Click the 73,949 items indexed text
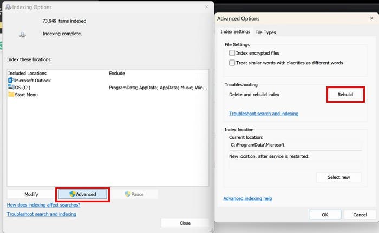Viewport: 379px width, 233px height. pos(64,21)
